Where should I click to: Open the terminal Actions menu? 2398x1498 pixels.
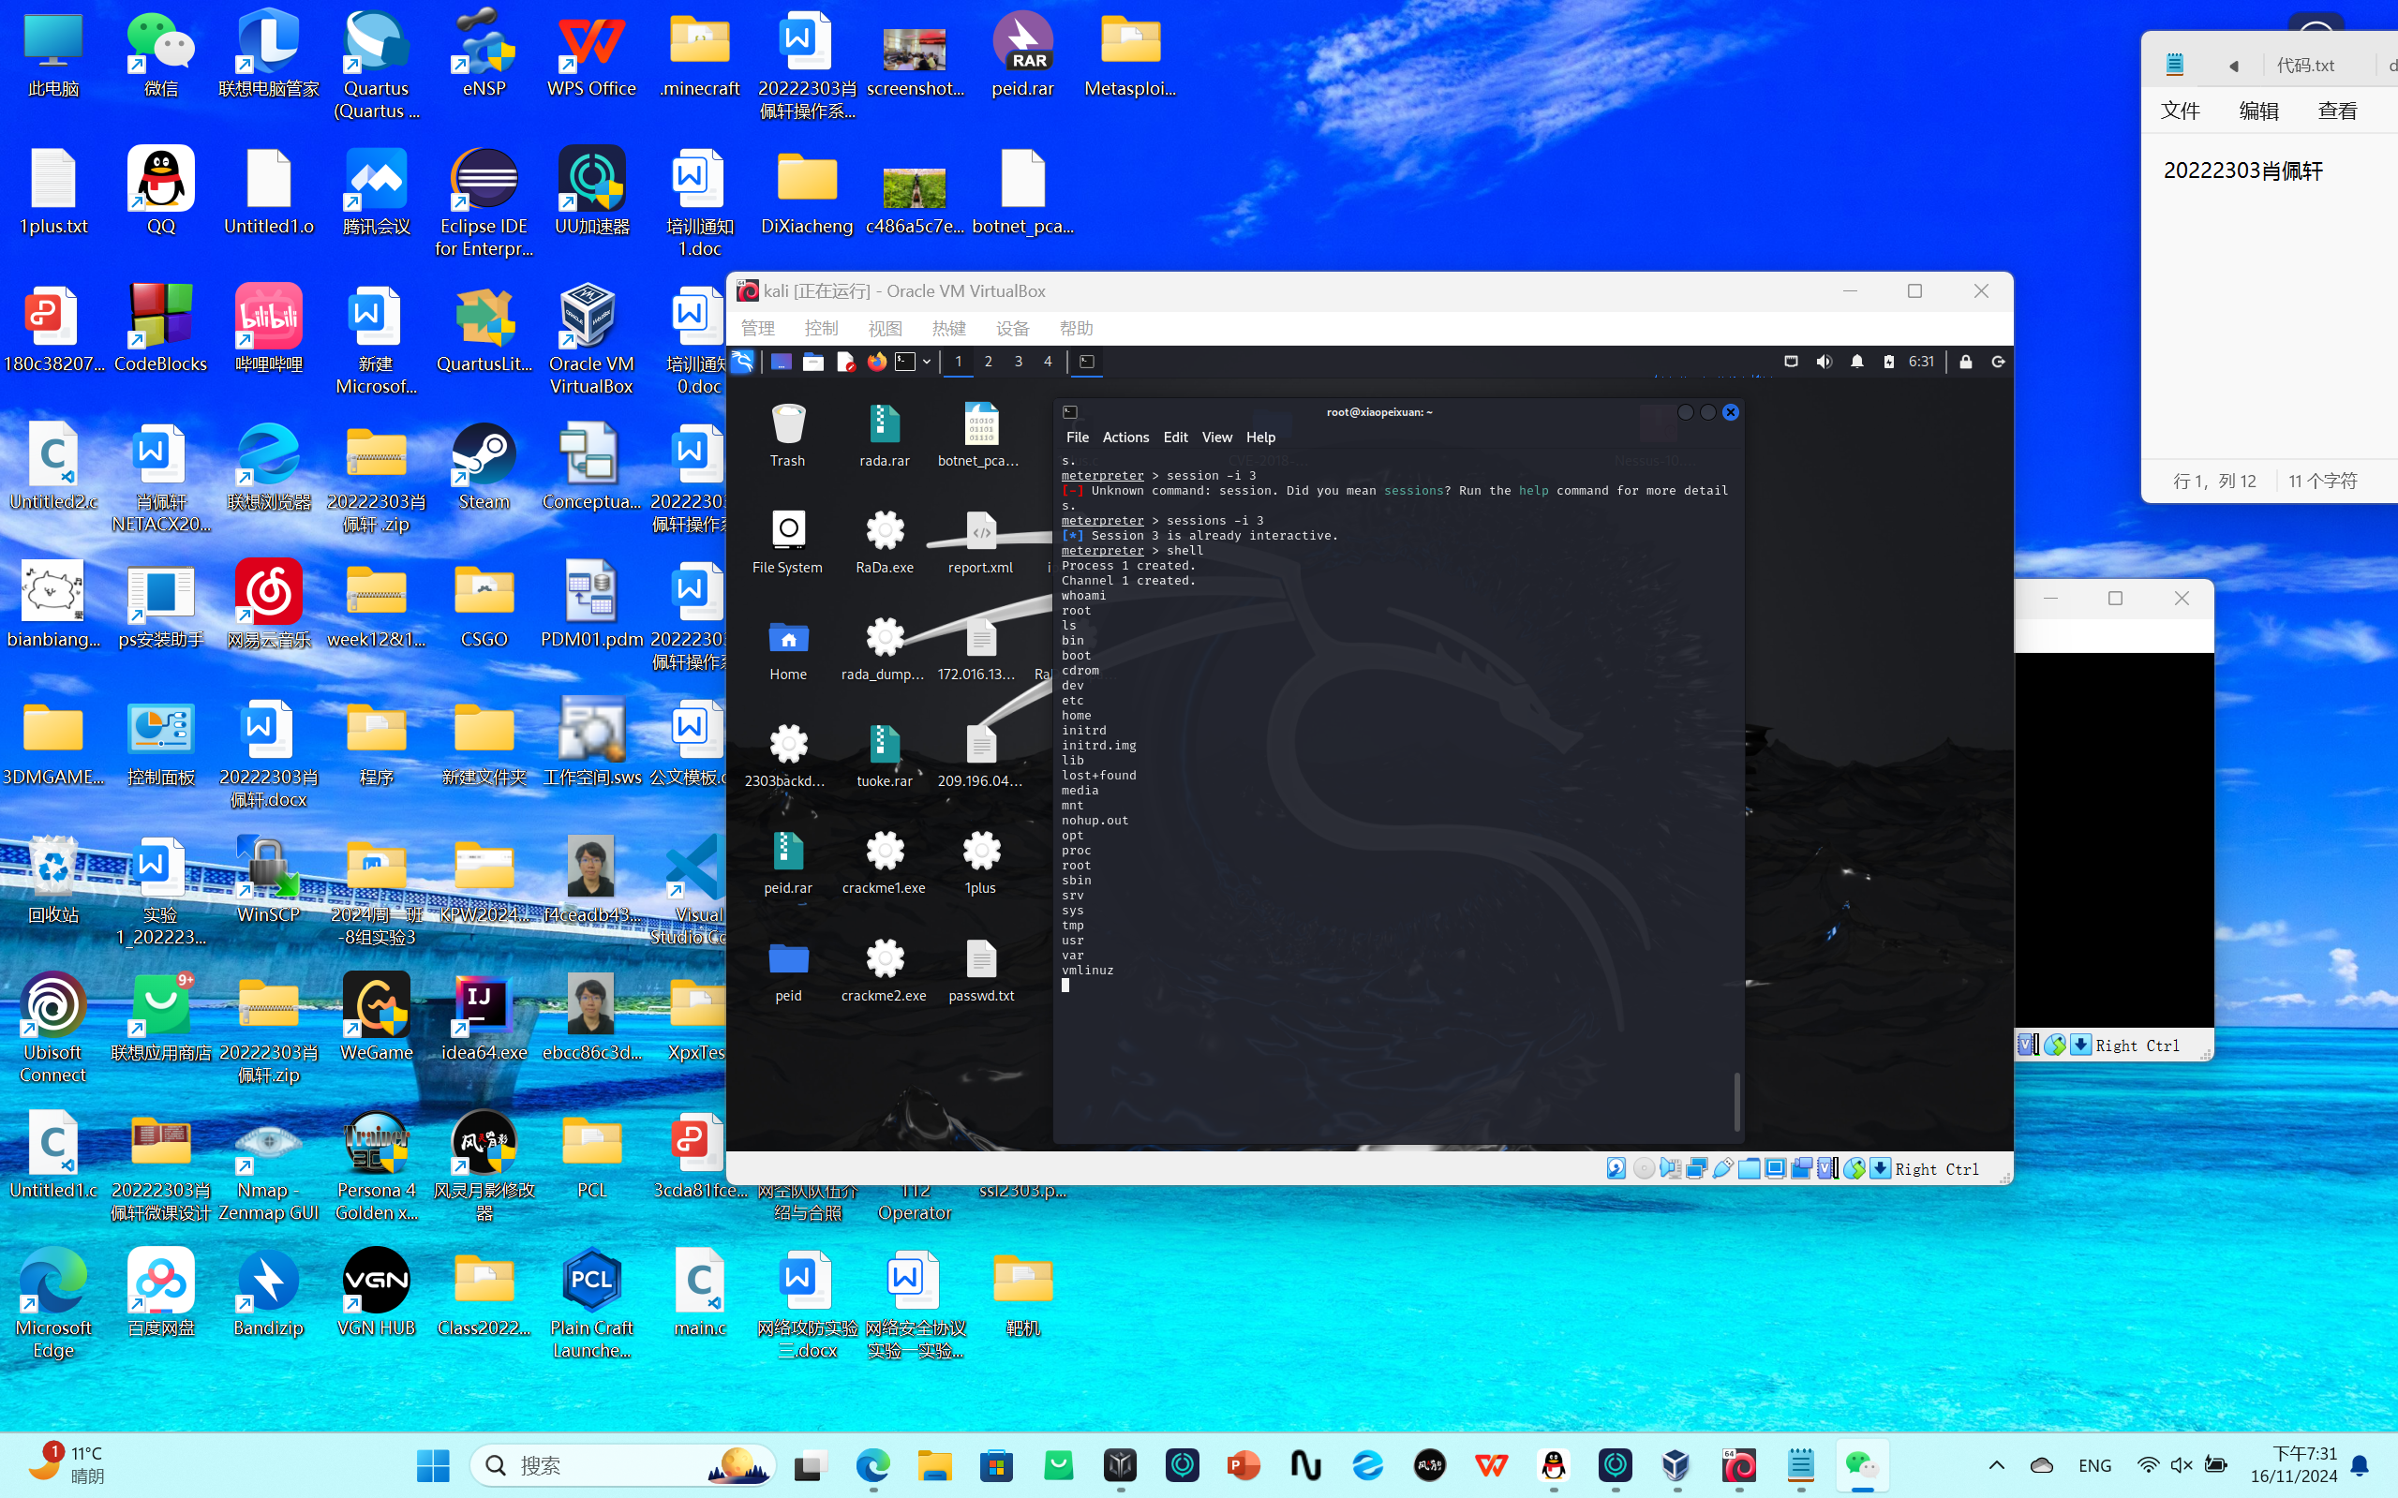coord(1125,437)
